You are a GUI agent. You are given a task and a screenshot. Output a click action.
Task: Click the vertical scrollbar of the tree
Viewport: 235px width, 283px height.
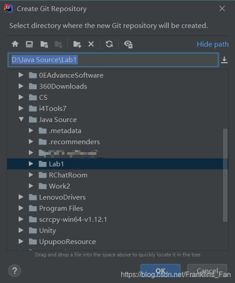point(225,175)
